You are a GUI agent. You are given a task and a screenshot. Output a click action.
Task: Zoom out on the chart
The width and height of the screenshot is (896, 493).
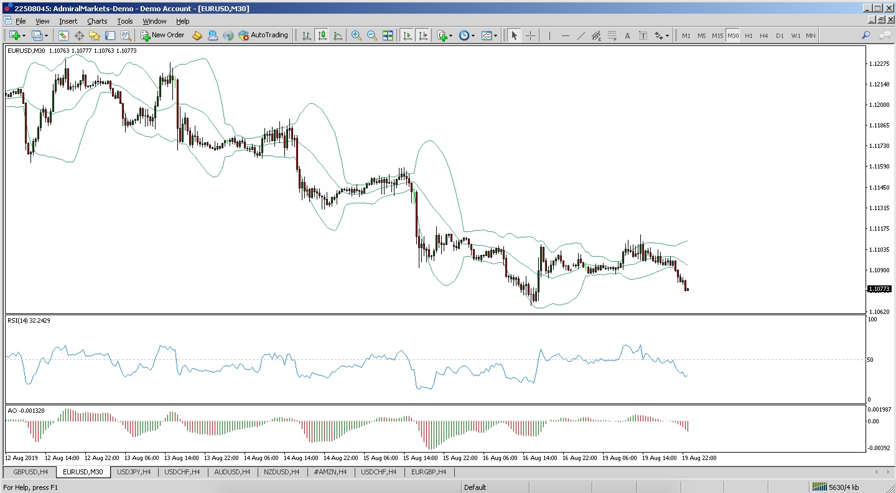tap(372, 35)
